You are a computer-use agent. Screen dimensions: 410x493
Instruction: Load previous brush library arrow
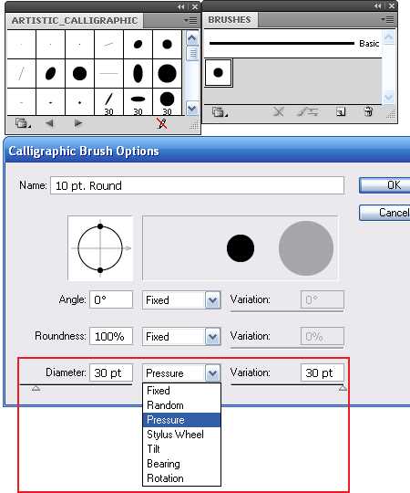(49, 123)
